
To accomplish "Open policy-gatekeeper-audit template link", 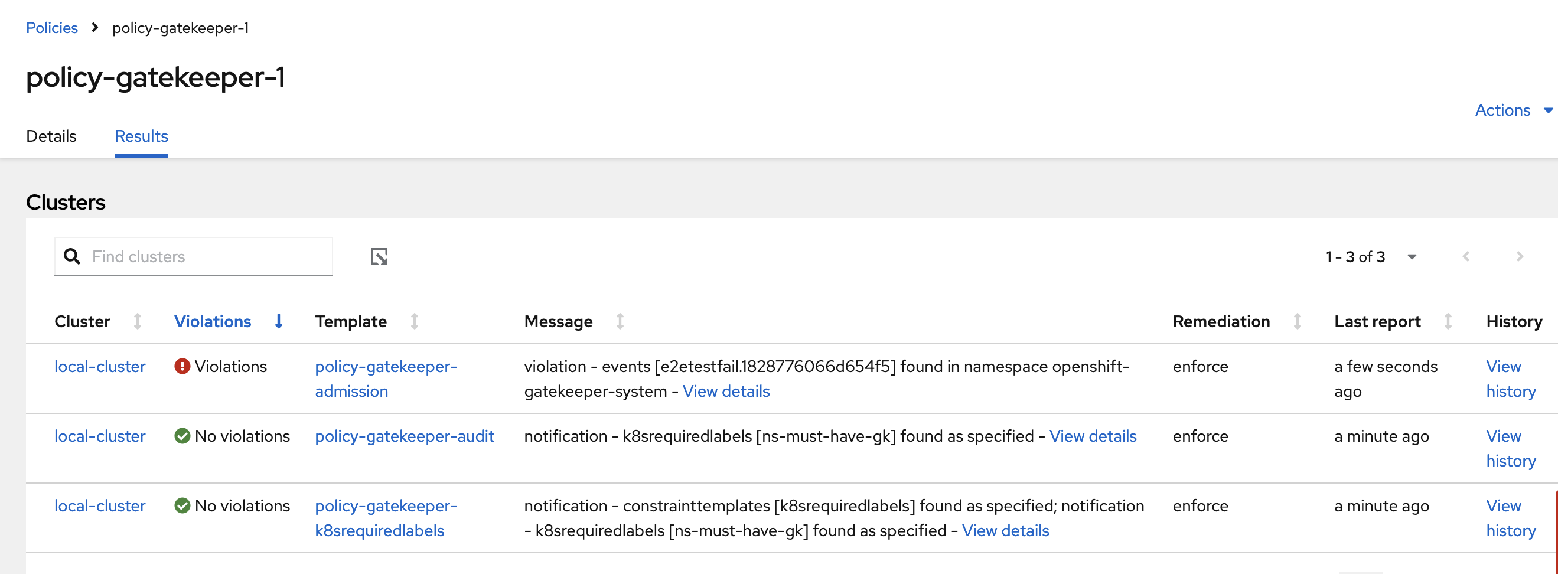I will pyautogui.click(x=404, y=436).
